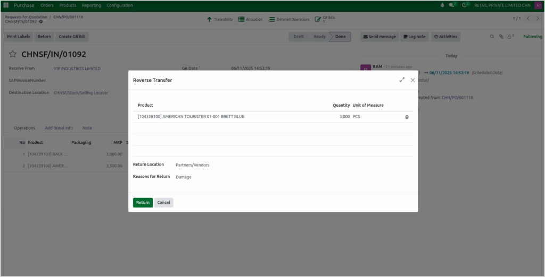The image size is (545, 277).
Task: Open the Traceability smart button
Action: click(219, 20)
